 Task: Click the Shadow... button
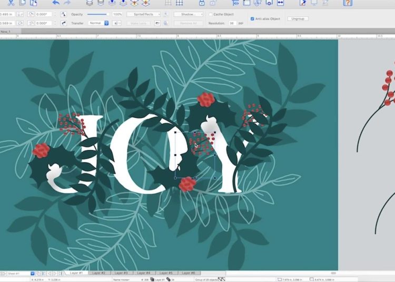(x=188, y=14)
